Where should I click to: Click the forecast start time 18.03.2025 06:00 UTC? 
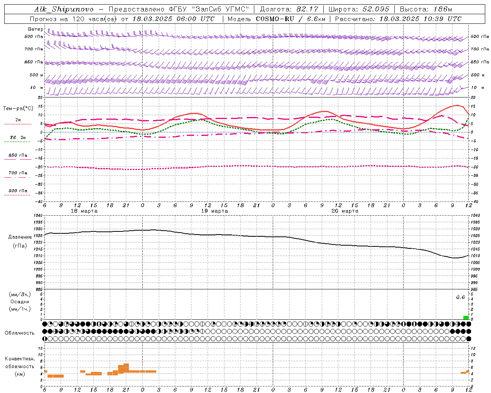[x=173, y=19]
